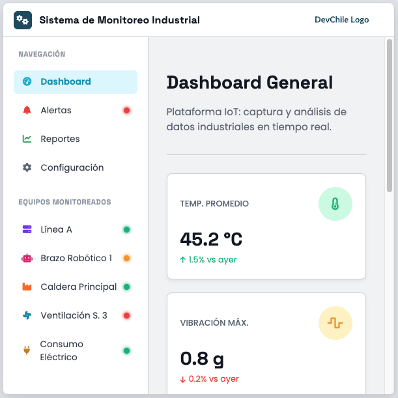398x398 pixels.
Task: Click the orange status dot for Brazo Robótico
Action: click(127, 259)
